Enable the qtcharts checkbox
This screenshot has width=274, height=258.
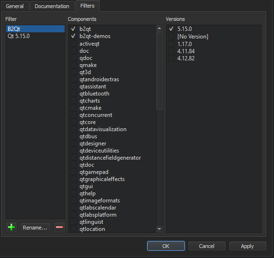point(73,101)
